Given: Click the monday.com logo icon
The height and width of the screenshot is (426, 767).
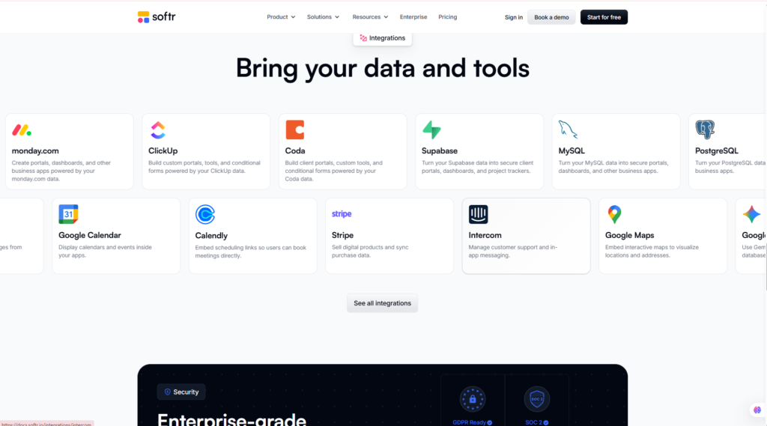Looking at the screenshot, I should click(x=22, y=130).
